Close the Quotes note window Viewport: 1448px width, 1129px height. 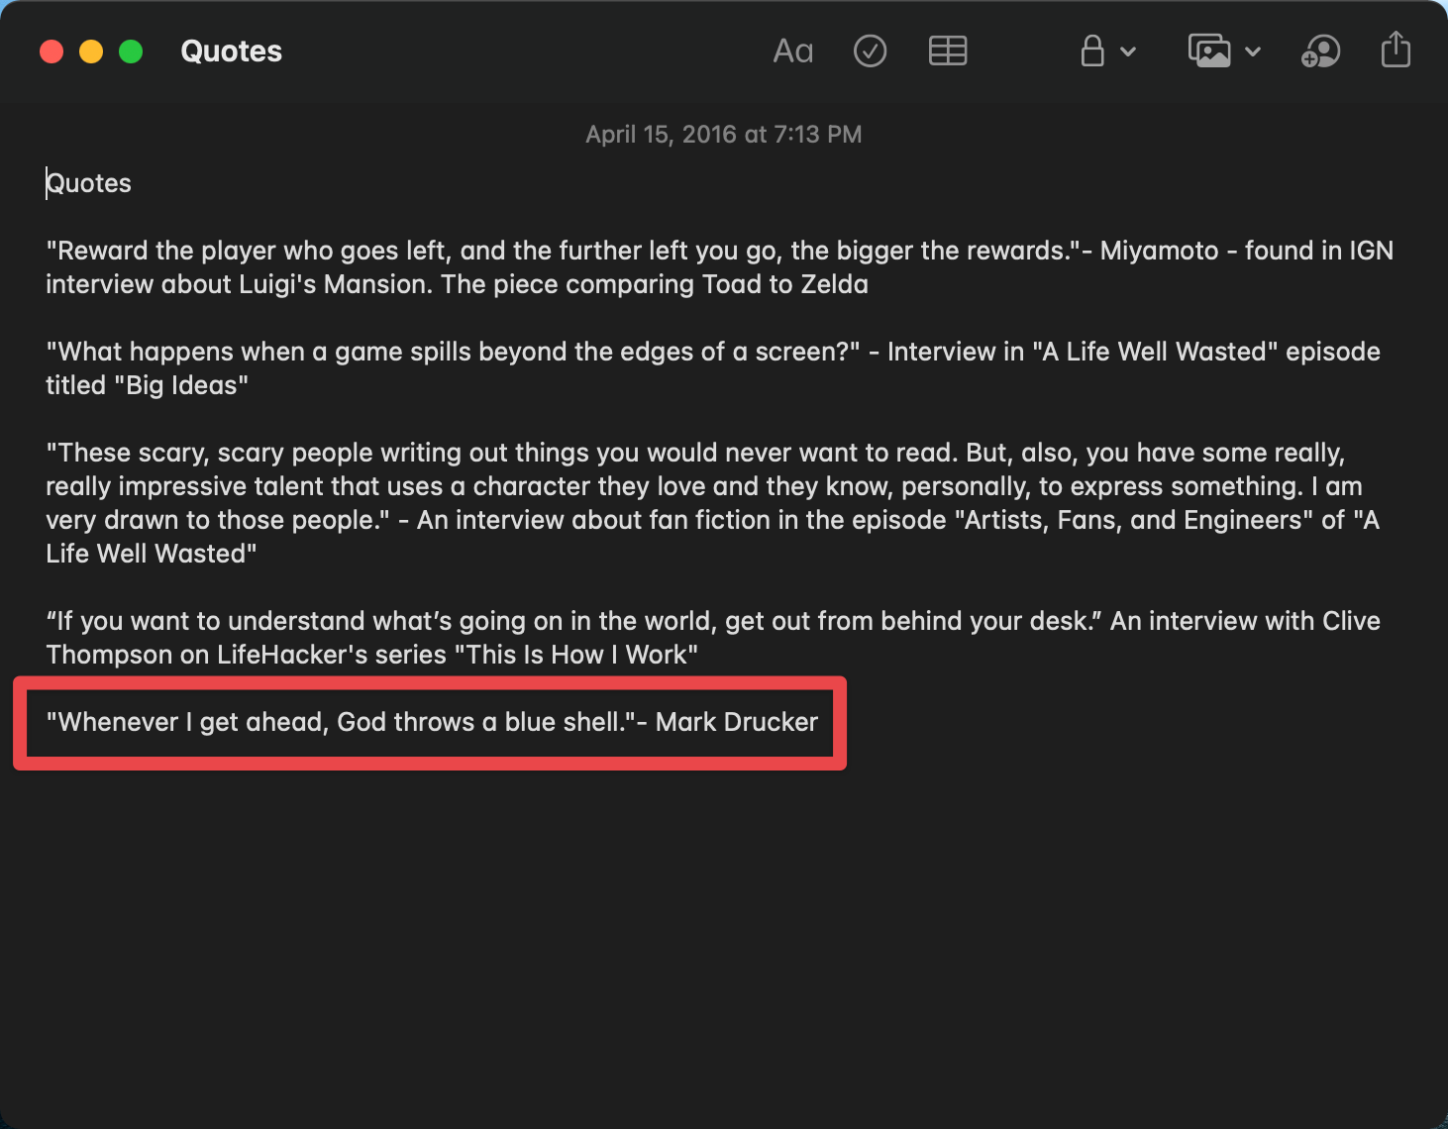pos(52,51)
